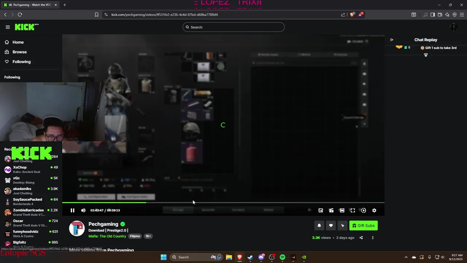The width and height of the screenshot is (467, 263).
Task: Open Pechgaming channel avatar
Action: tap(77, 229)
